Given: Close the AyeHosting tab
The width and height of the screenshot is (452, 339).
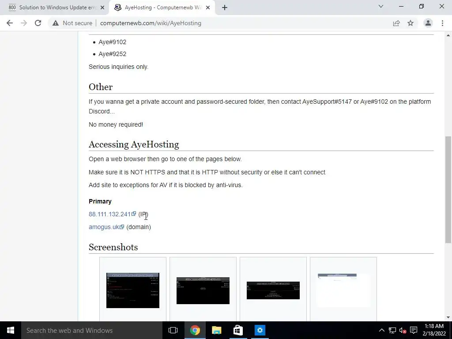Looking at the screenshot, I should (x=208, y=8).
